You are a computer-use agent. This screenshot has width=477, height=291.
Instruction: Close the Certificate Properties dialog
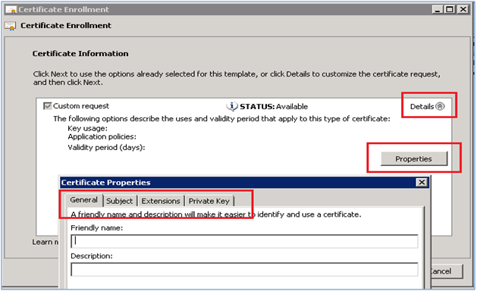[422, 182]
